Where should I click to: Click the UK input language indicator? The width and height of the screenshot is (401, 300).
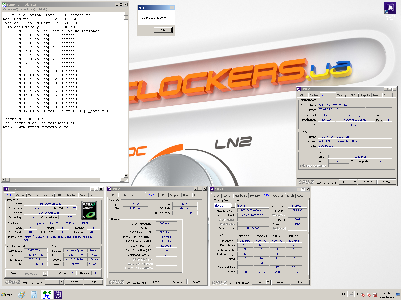(x=344, y=294)
